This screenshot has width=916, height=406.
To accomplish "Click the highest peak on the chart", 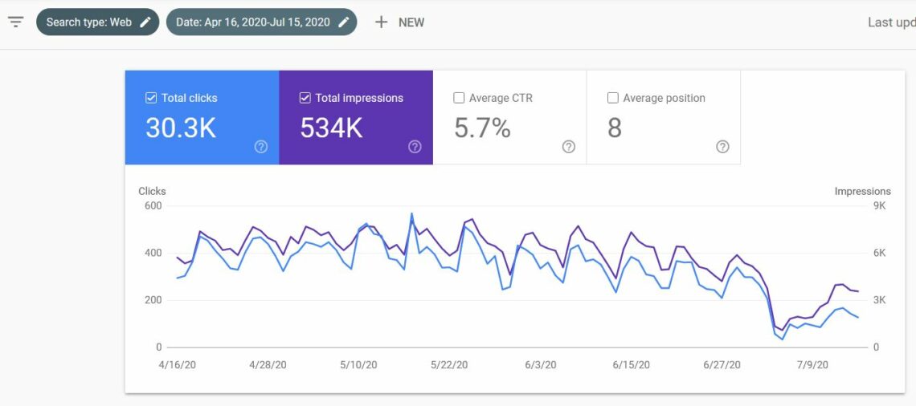I will click(411, 214).
